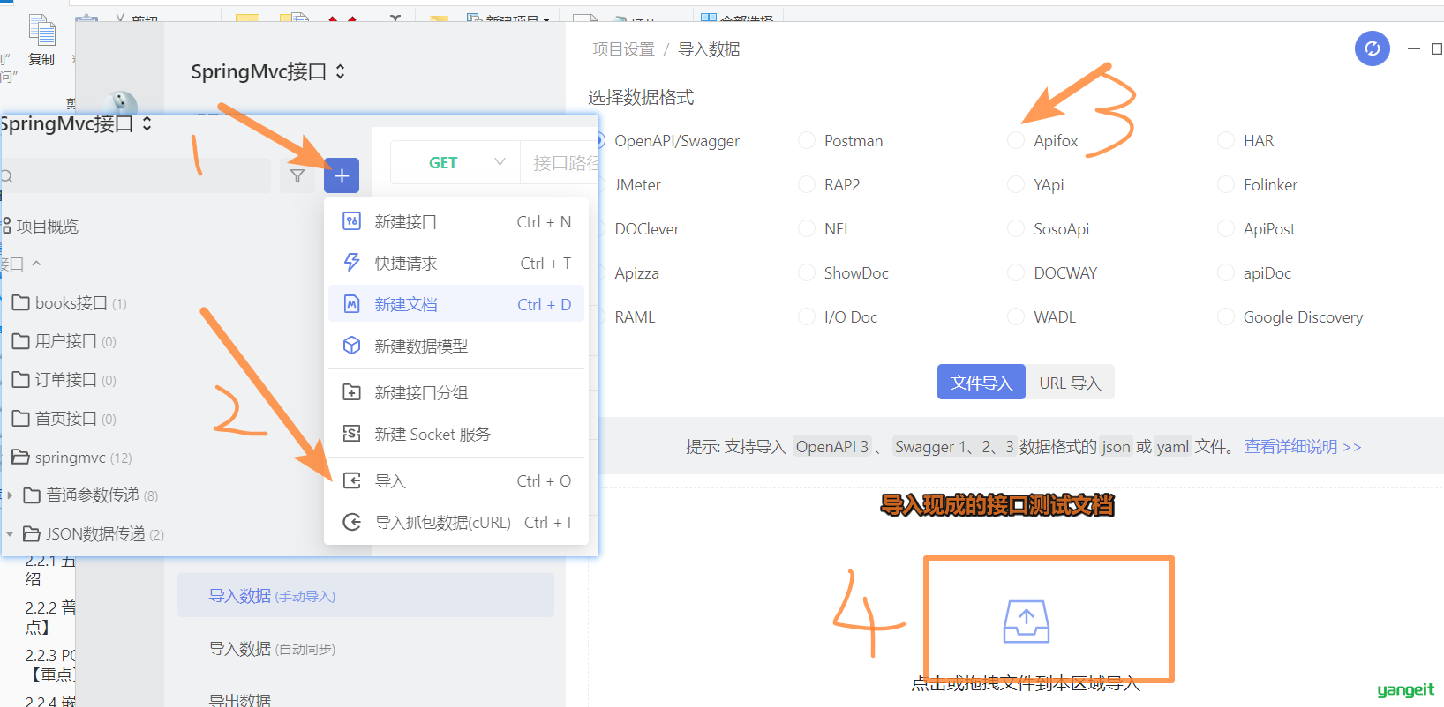Screen dimensions: 1444x707
Task: Select the YApi data format
Action: [1036, 185]
